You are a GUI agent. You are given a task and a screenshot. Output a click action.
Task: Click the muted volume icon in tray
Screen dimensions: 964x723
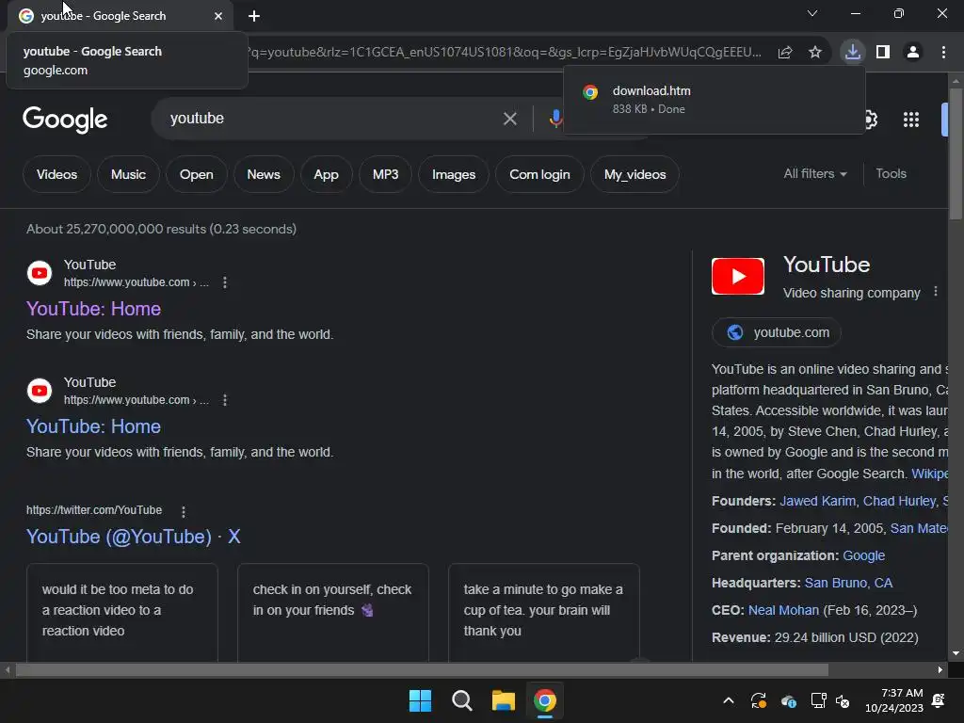click(x=843, y=700)
